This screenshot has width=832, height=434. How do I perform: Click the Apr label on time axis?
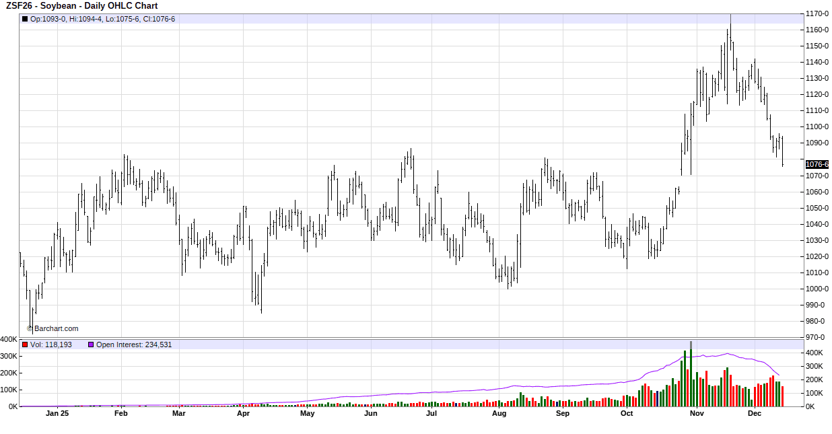pos(243,414)
